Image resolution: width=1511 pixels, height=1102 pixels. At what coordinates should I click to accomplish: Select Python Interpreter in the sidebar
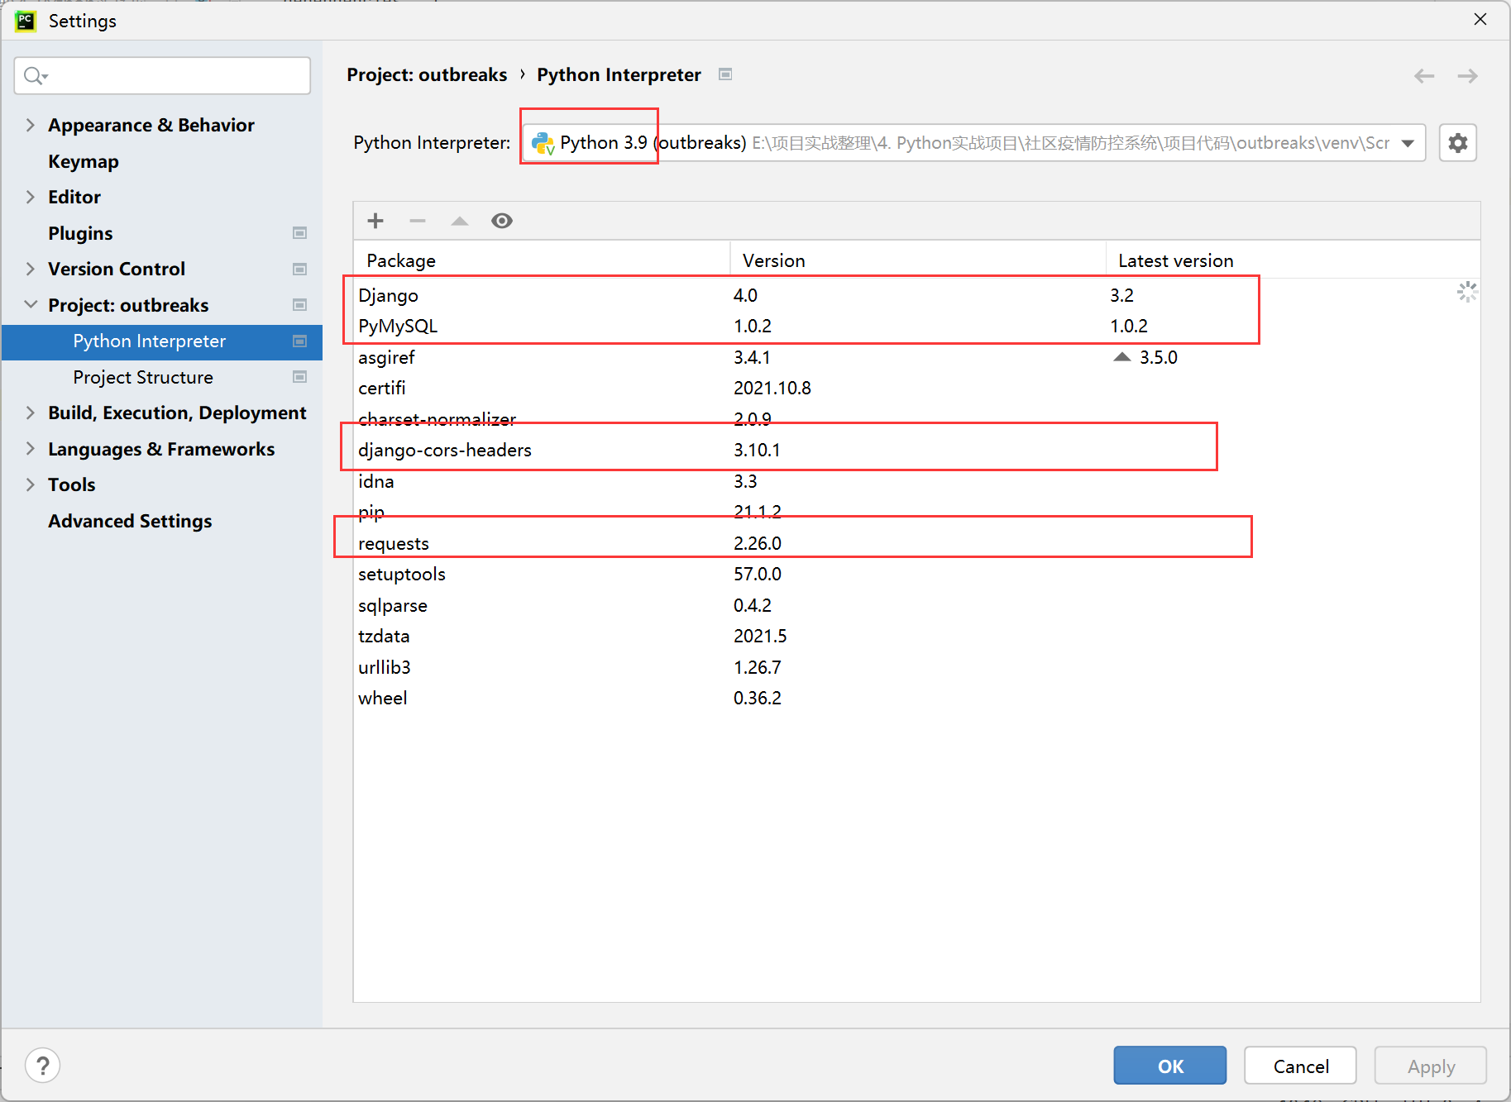click(162, 341)
